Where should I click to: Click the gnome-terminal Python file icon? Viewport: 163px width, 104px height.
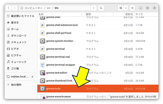pyautogui.click(x=42, y=49)
